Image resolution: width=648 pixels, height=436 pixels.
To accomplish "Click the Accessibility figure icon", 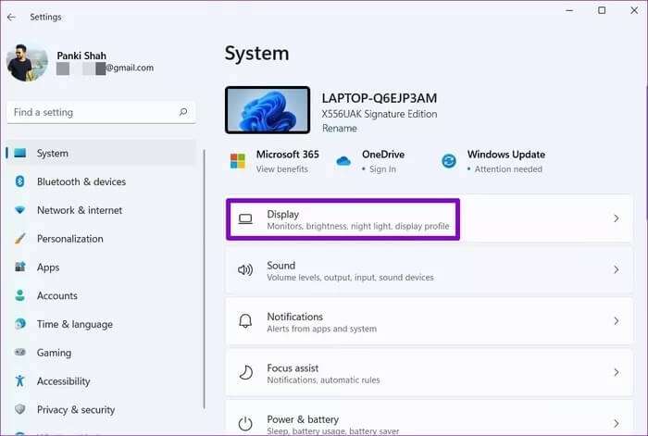I will (19, 380).
